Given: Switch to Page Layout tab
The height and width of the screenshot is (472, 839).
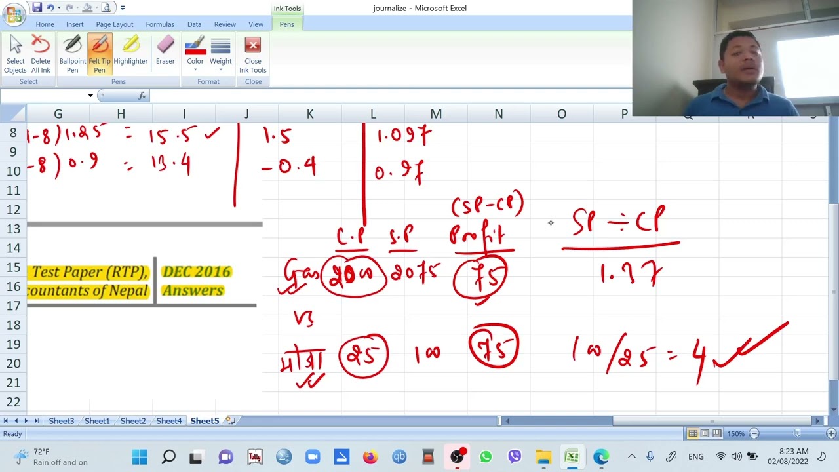Looking at the screenshot, I should coord(115,24).
